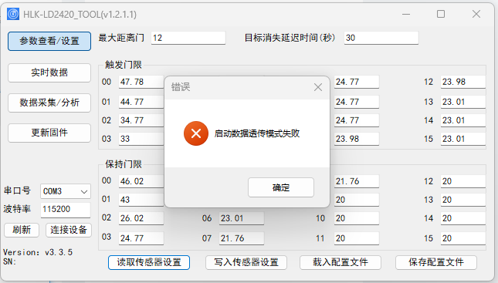Click the HLK-LD2420 app icon in title bar
This screenshot has width=498, height=283.
pos(13,15)
